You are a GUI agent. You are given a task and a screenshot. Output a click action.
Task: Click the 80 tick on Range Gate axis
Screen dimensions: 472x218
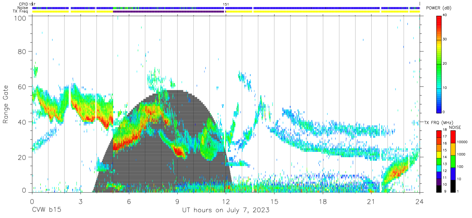coord(22,52)
